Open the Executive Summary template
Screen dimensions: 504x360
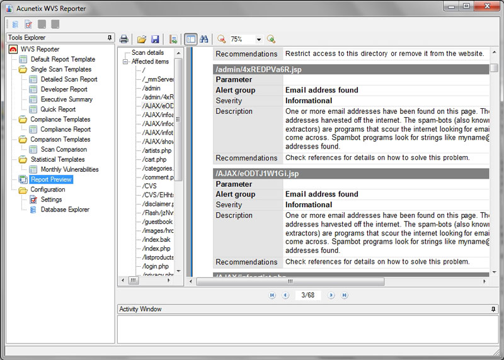coord(66,99)
